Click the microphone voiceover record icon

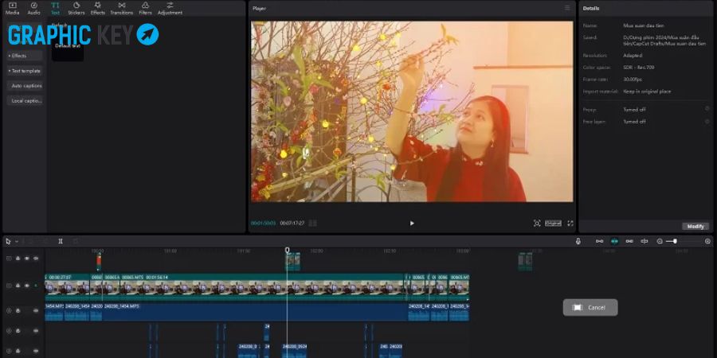click(578, 241)
